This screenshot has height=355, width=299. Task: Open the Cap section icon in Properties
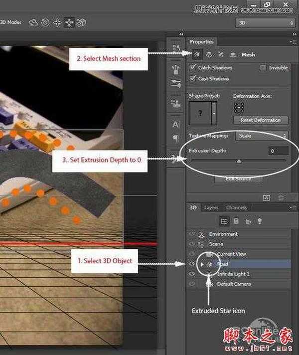point(221,54)
